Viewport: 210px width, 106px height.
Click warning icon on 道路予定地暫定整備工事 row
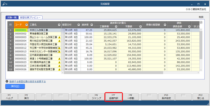59,69
